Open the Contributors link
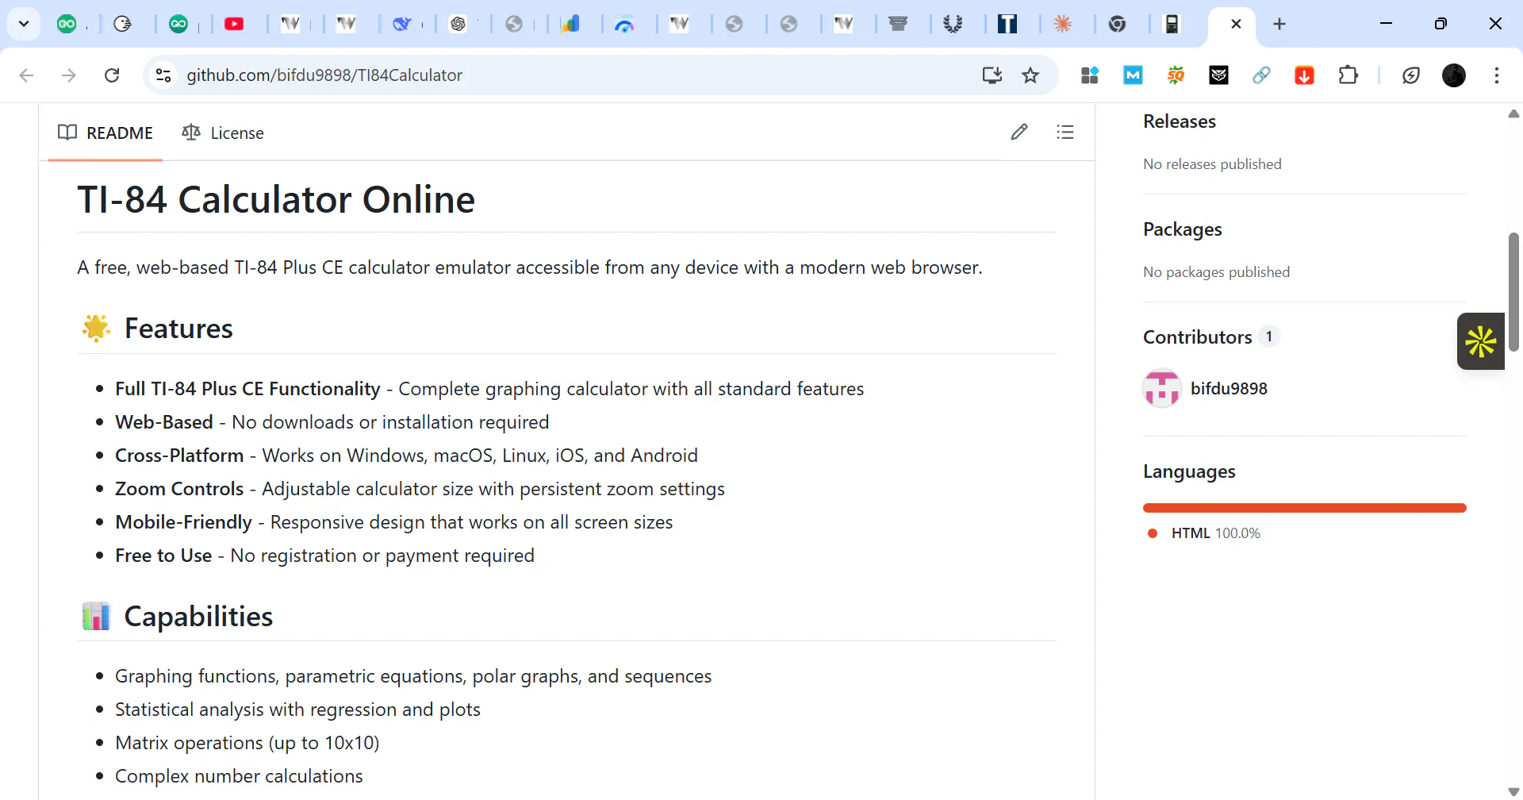Viewport: 1523px width, 800px height. tap(1198, 337)
